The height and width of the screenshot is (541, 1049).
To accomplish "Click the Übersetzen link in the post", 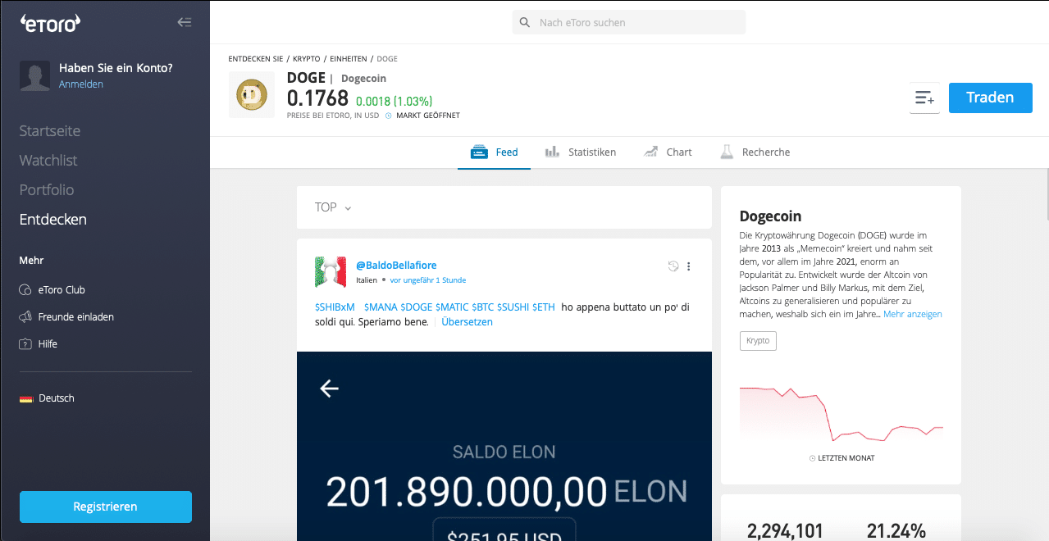I will (x=467, y=322).
